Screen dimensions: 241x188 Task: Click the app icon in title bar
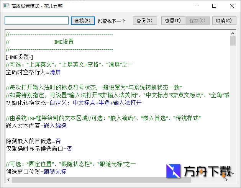[6, 6]
